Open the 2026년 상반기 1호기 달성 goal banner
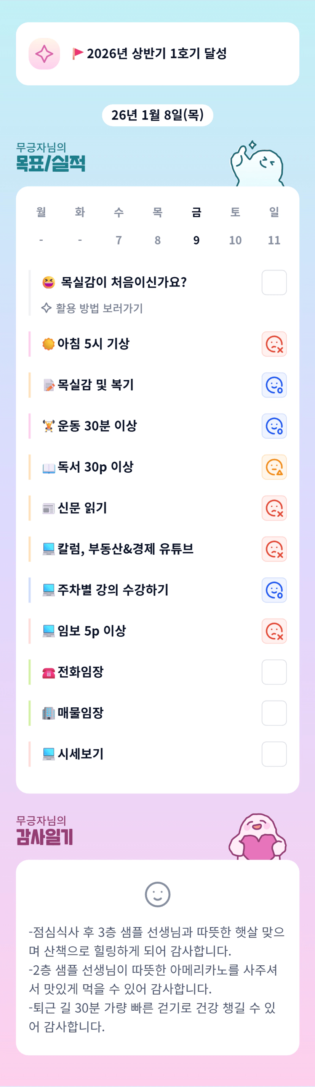315x1087 pixels. tap(157, 53)
